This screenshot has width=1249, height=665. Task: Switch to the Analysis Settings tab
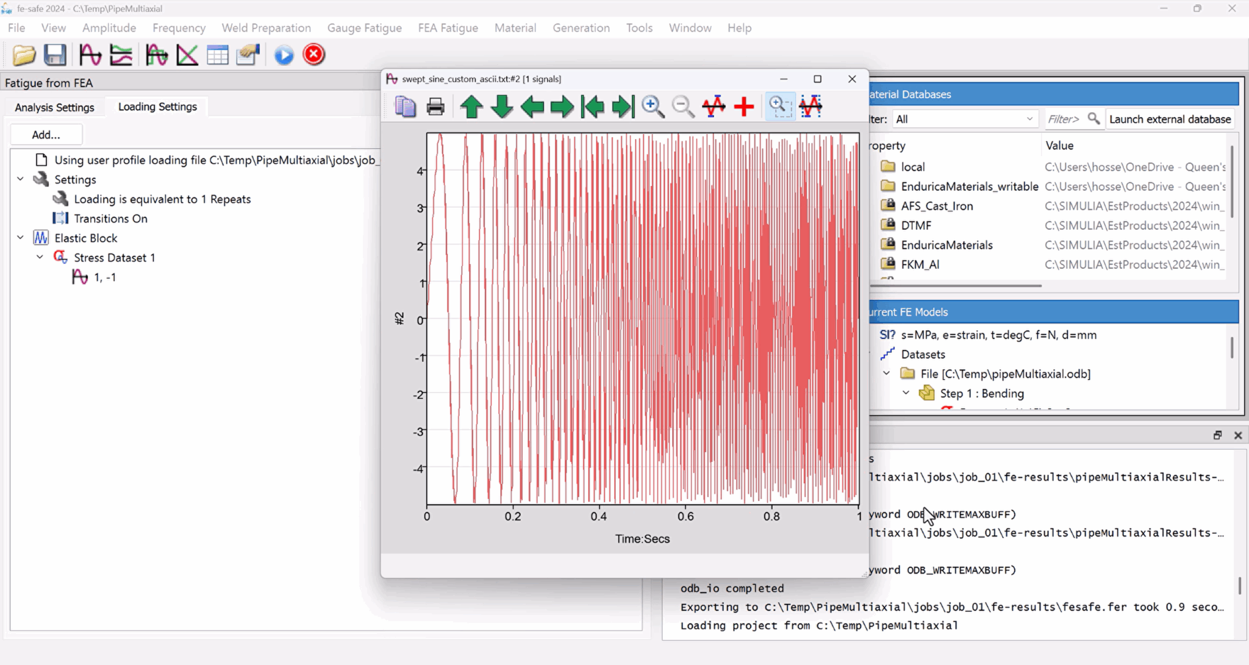click(x=54, y=107)
